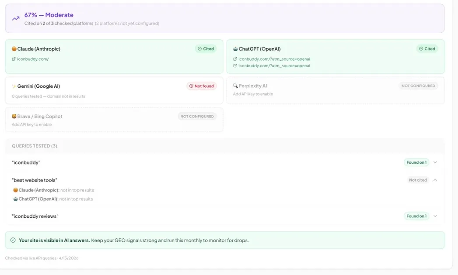Screen dimensions: 458x275
Task: Click NOT CONFIGURED badge on Brave / Bing Copilot
Action: coord(197,117)
